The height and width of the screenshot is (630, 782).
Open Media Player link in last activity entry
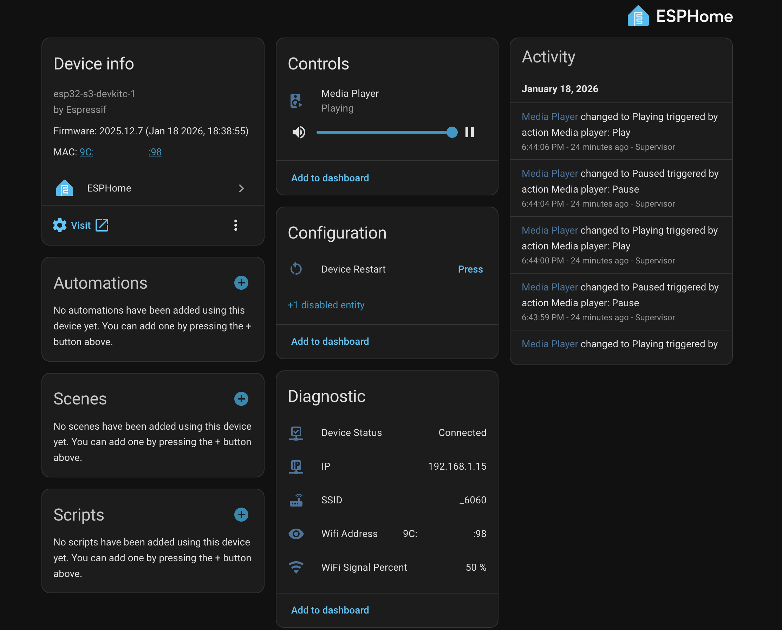[550, 344]
